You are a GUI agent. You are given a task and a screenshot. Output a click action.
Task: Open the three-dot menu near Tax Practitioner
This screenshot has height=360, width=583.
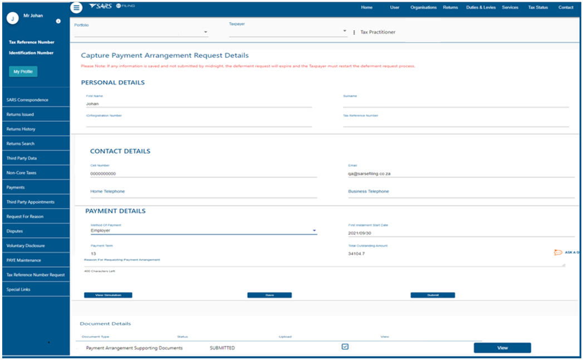point(354,32)
